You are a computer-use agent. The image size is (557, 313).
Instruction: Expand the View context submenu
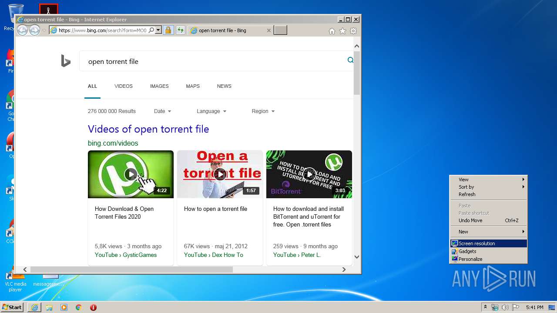click(x=488, y=180)
